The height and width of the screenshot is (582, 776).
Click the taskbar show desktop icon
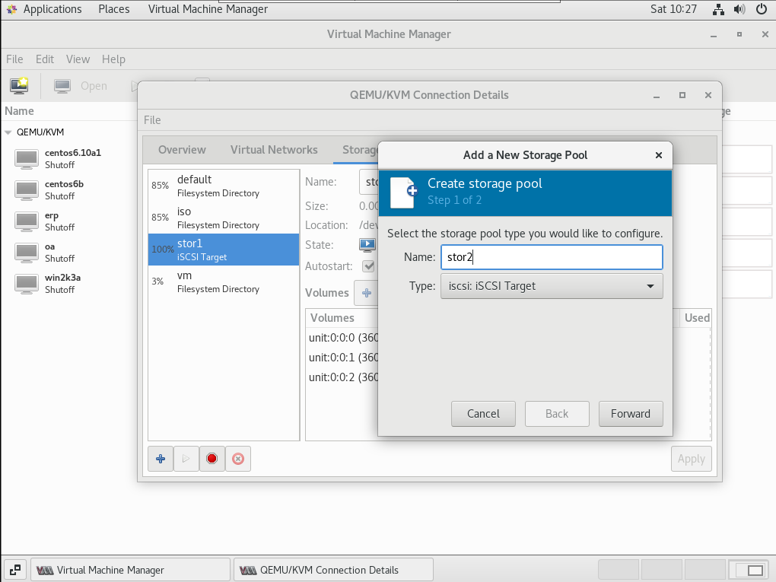click(x=15, y=570)
